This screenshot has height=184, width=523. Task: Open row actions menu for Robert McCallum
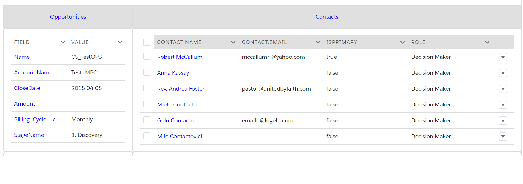point(503,57)
